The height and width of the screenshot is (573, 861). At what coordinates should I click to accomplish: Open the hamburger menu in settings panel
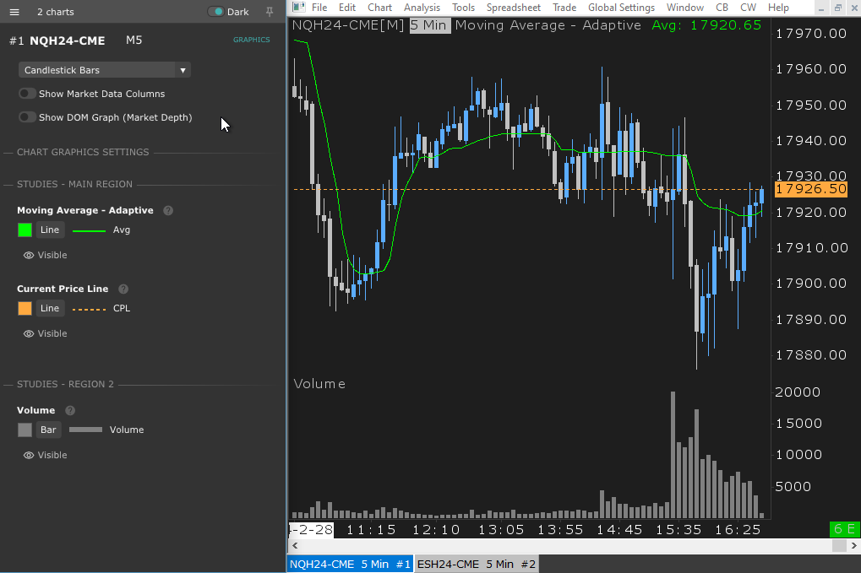[14, 12]
